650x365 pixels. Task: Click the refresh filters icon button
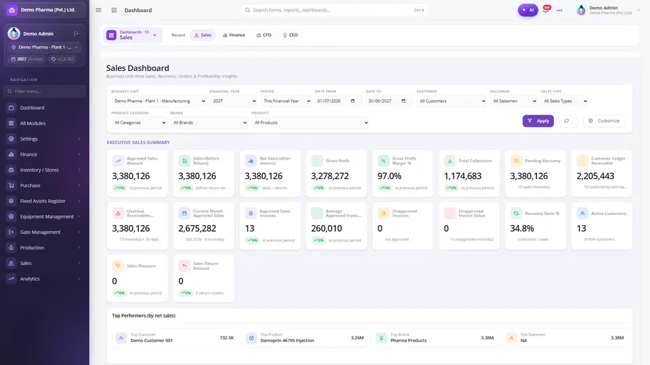pyautogui.click(x=567, y=121)
